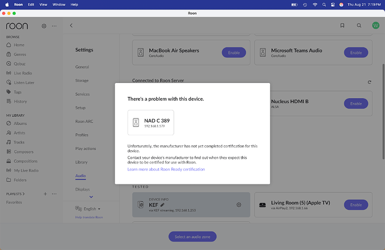This screenshot has height=250, width=385.
Task: Open Profiles settings tab
Action: point(81,135)
